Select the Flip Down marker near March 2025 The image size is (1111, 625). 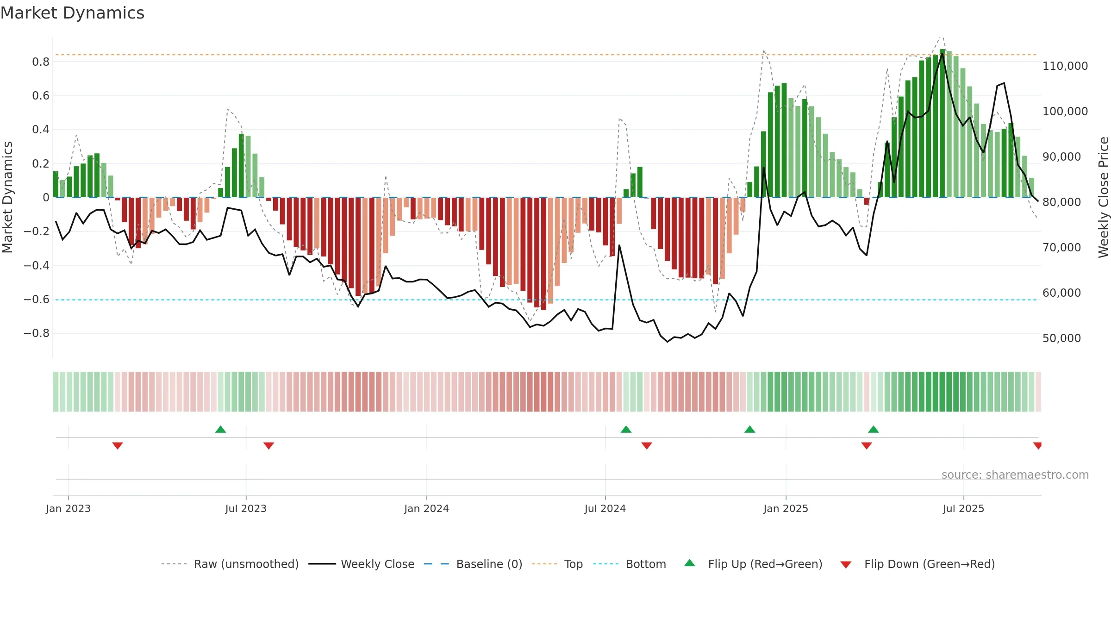(867, 445)
